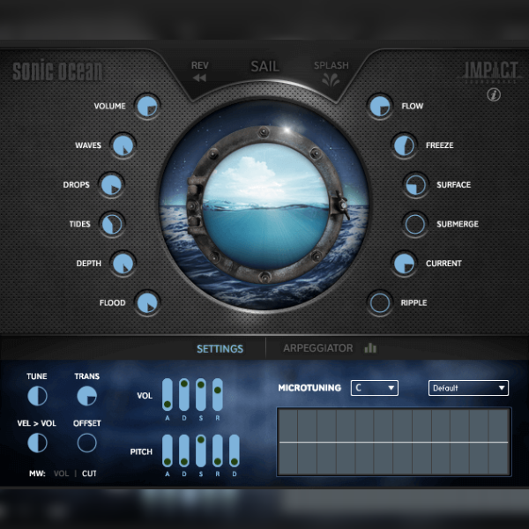Click the REV reverse arrows icon
This screenshot has height=529, width=529.
pos(199,78)
